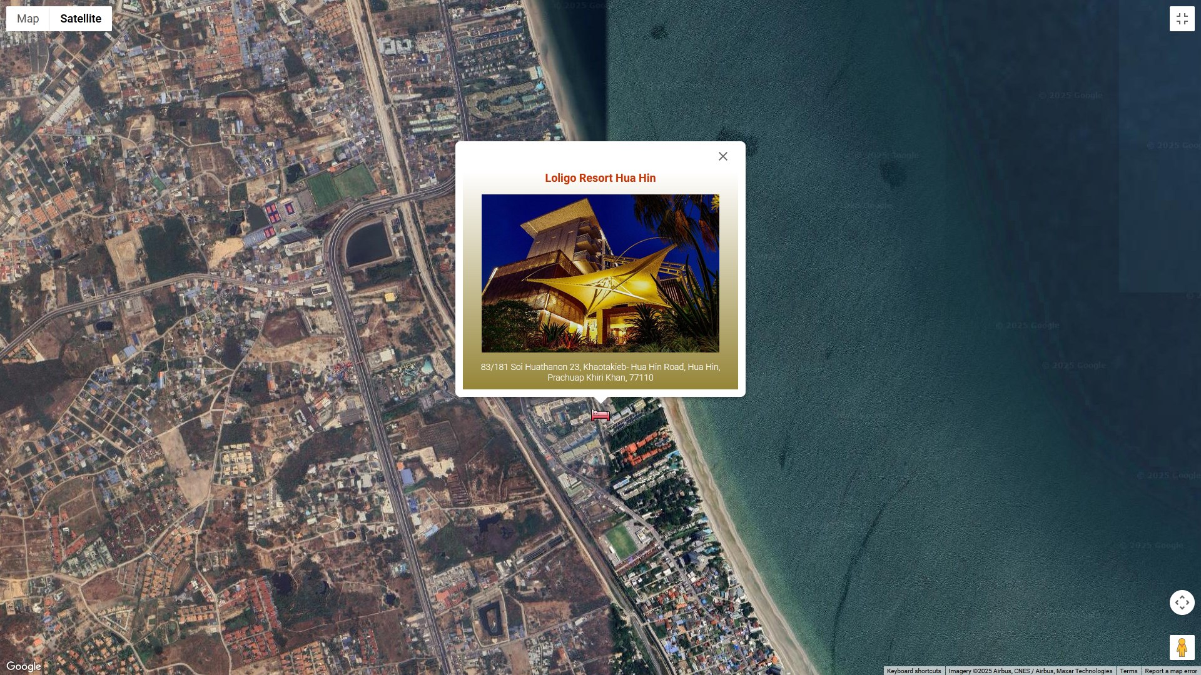This screenshot has height=675, width=1201.
Task: Exit fullscreen map mode
Action: point(1182,19)
